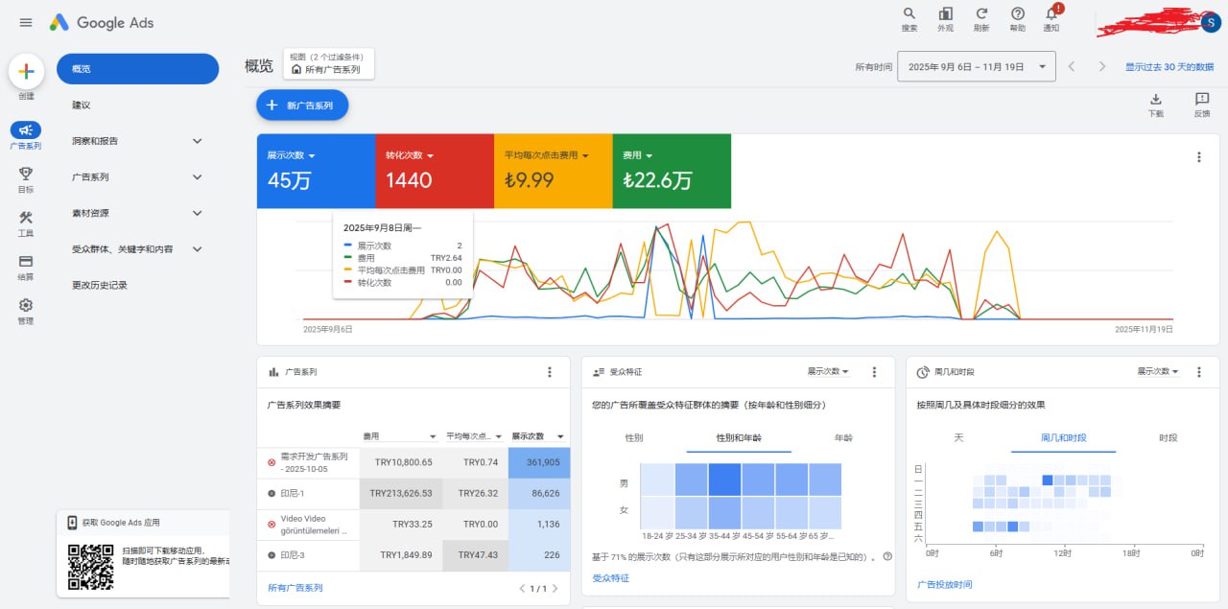Click the 刷新 refresh icon
This screenshot has width=1228, height=609.
pyautogui.click(x=981, y=13)
